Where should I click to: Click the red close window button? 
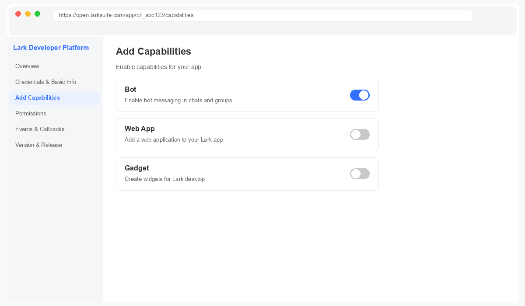18,14
